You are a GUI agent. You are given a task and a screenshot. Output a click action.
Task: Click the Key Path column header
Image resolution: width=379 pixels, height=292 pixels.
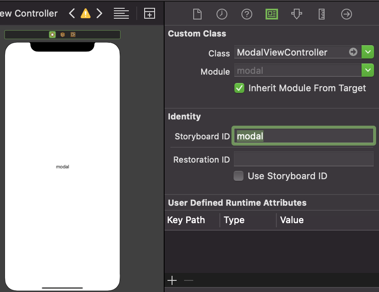click(186, 220)
